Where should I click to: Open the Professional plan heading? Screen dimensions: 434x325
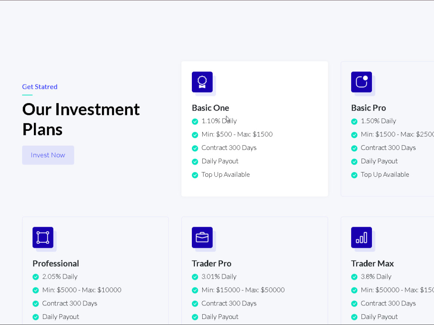[x=56, y=263]
